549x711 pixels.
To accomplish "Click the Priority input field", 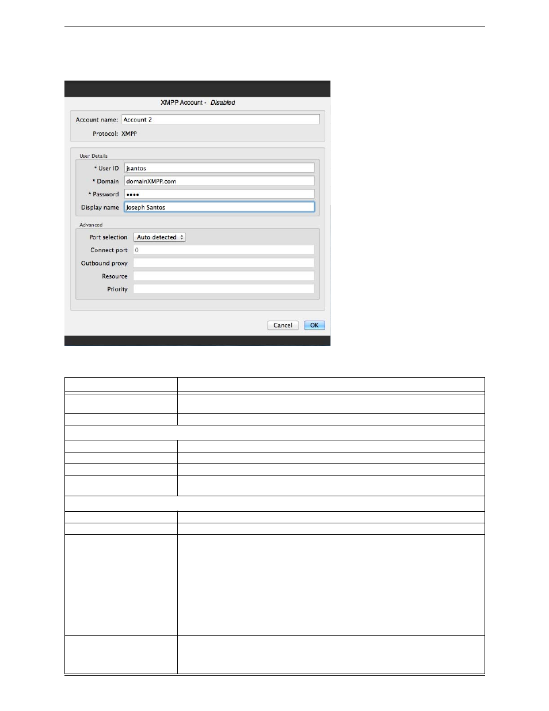I will (x=224, y=289).
